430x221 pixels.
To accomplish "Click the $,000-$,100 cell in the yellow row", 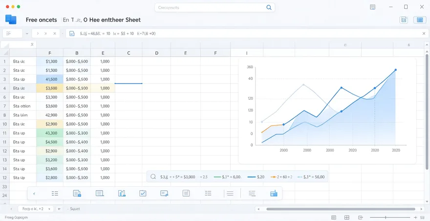I will coord(77,88).
